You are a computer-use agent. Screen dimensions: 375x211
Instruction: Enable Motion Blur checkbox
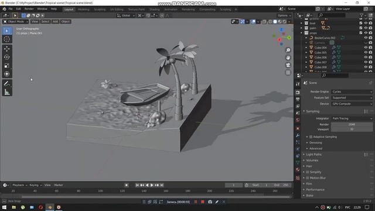(x=308, y=178)
